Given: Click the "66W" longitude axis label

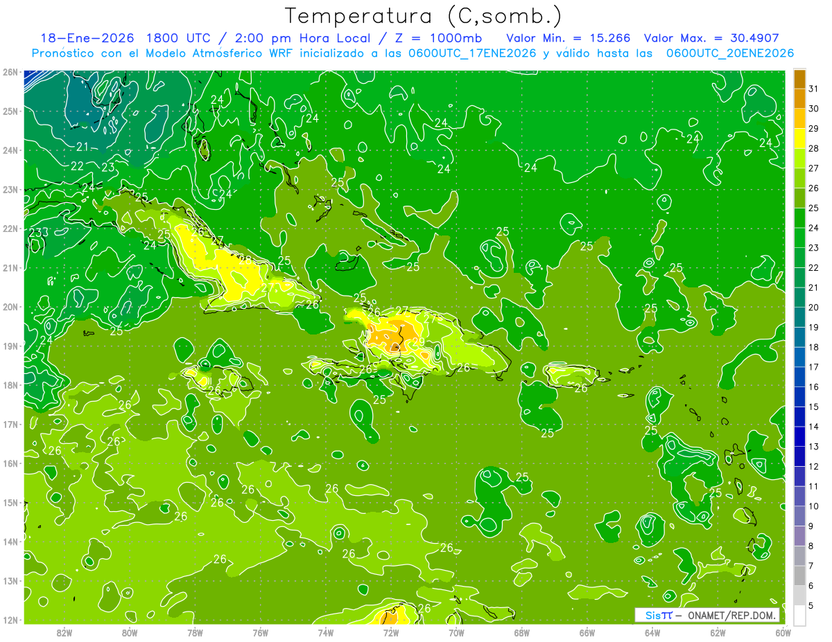Looking at the screenshot, I should click(587, 632).
